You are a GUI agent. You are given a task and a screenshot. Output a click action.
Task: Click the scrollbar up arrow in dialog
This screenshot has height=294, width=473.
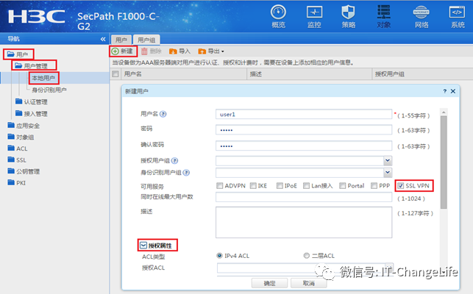click(444, 112)
